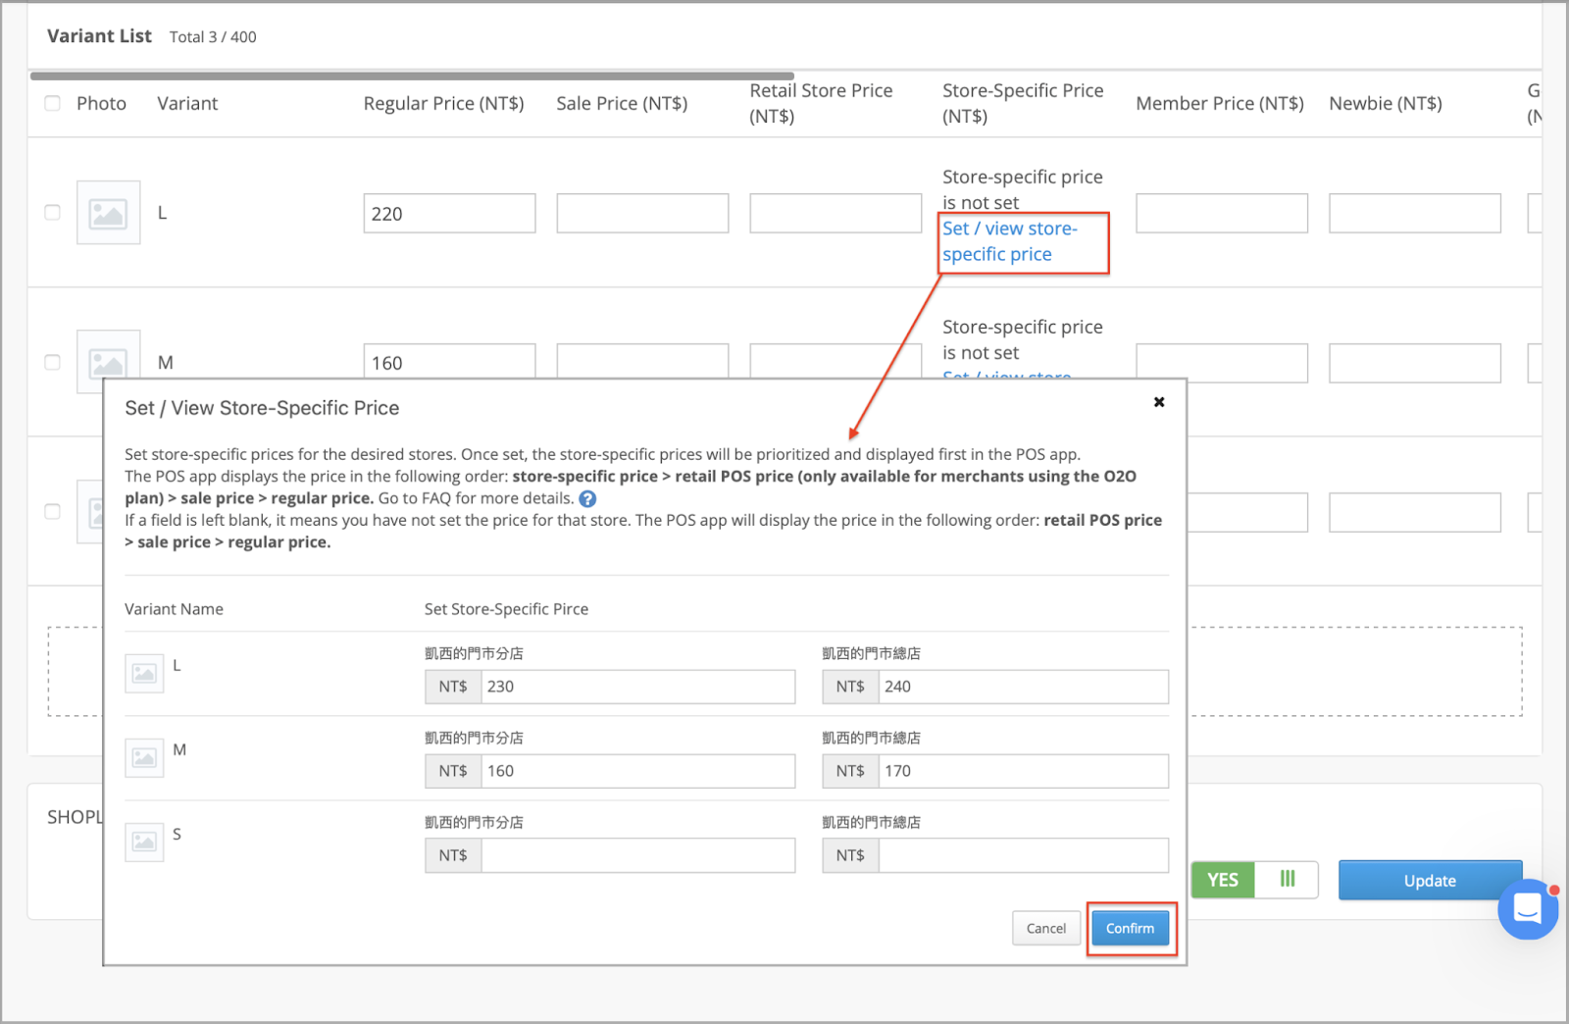Check the M variant row checkbox

[53, 362]
